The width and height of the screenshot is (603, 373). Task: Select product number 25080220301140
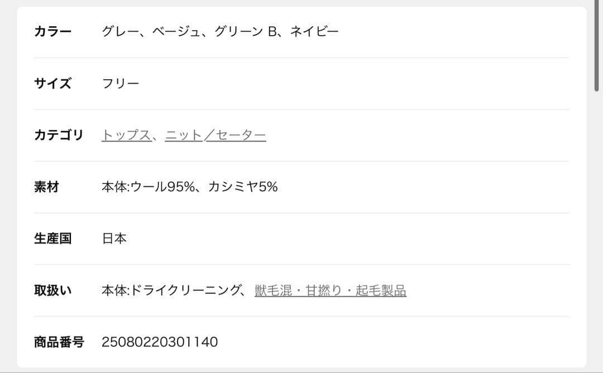coord(160,342)
